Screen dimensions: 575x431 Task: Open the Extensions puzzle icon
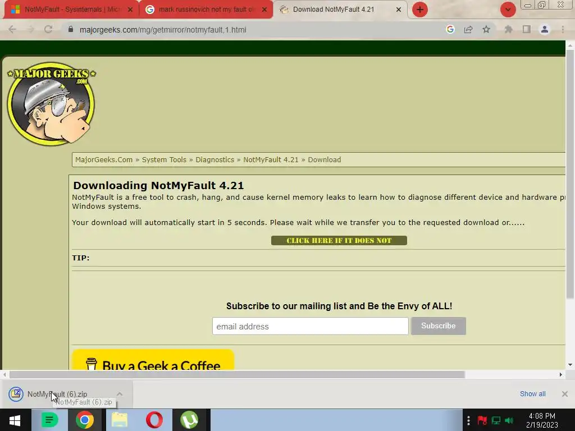point(508,29)
